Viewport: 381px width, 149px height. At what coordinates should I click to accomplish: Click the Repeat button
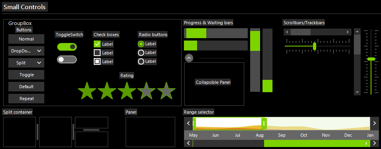[26, 99]
